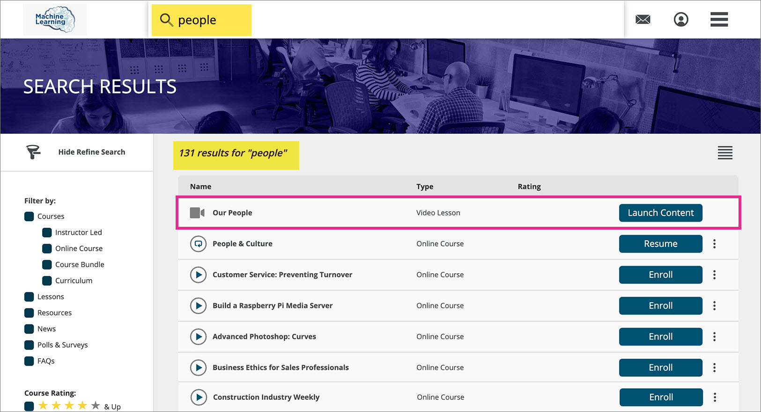Image resolution: width=761 pixels, height=412 pixels.
Task: Check the Polls & Surveys filter checkbox
Action: (x=29, y=345)
